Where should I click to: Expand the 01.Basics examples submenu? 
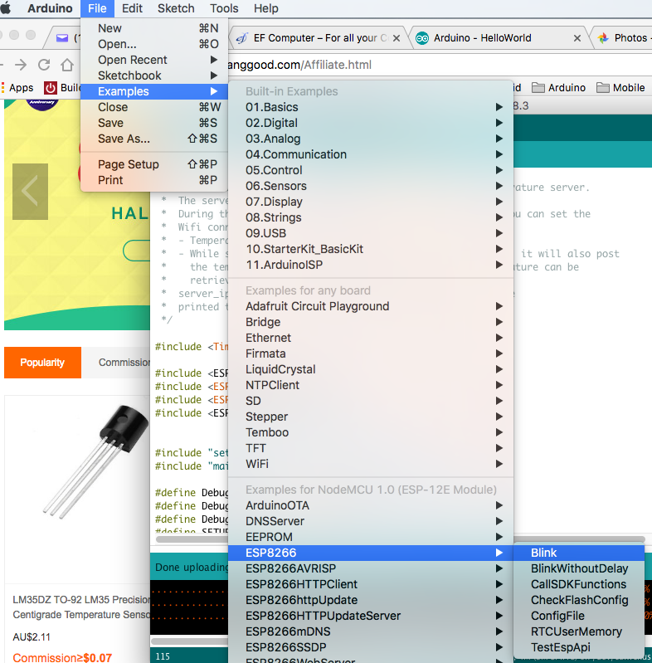point(371,107)
